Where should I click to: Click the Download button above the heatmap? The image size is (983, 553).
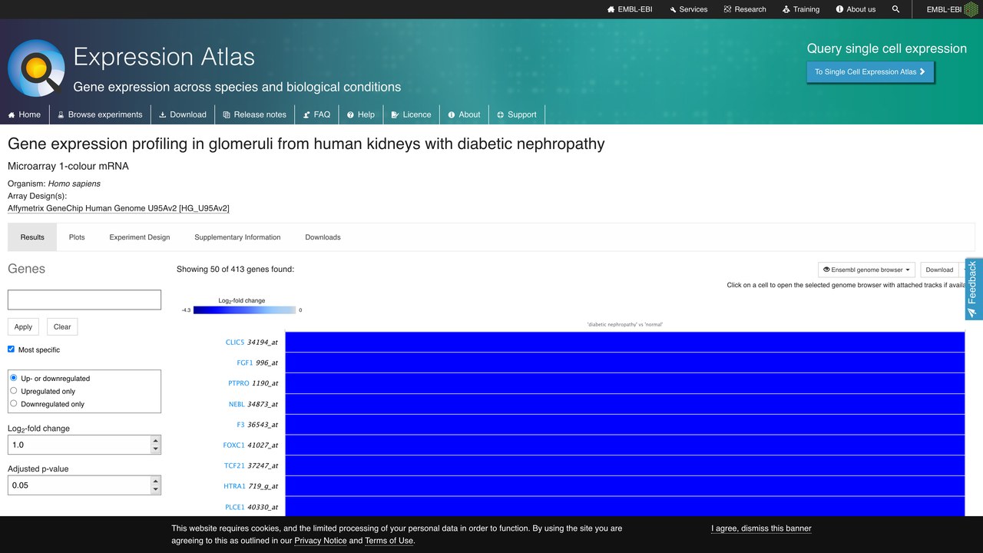coord(939,270)
